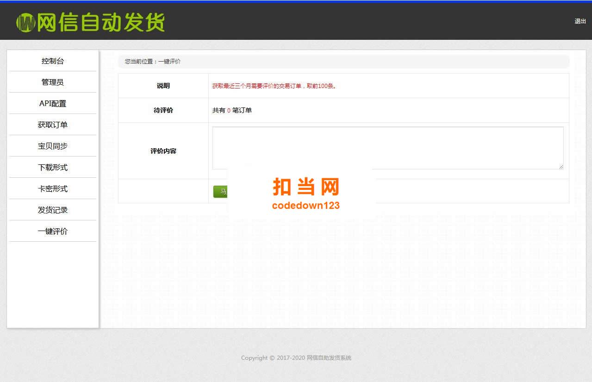Click the 共有 0 笔订单 text
592x382 pixels.
[x=232, y=110]
